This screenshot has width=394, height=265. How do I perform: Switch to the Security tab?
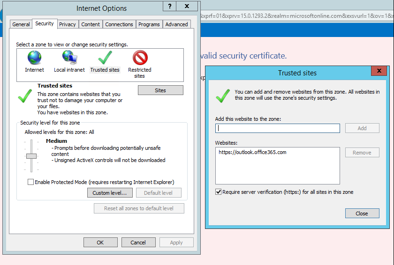(45, 23)
